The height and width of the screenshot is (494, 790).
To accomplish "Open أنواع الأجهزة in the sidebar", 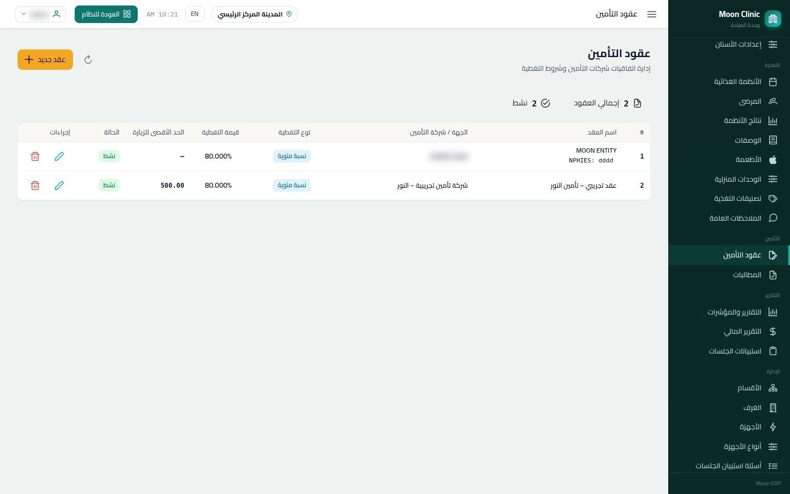I will tap(729, 447).
